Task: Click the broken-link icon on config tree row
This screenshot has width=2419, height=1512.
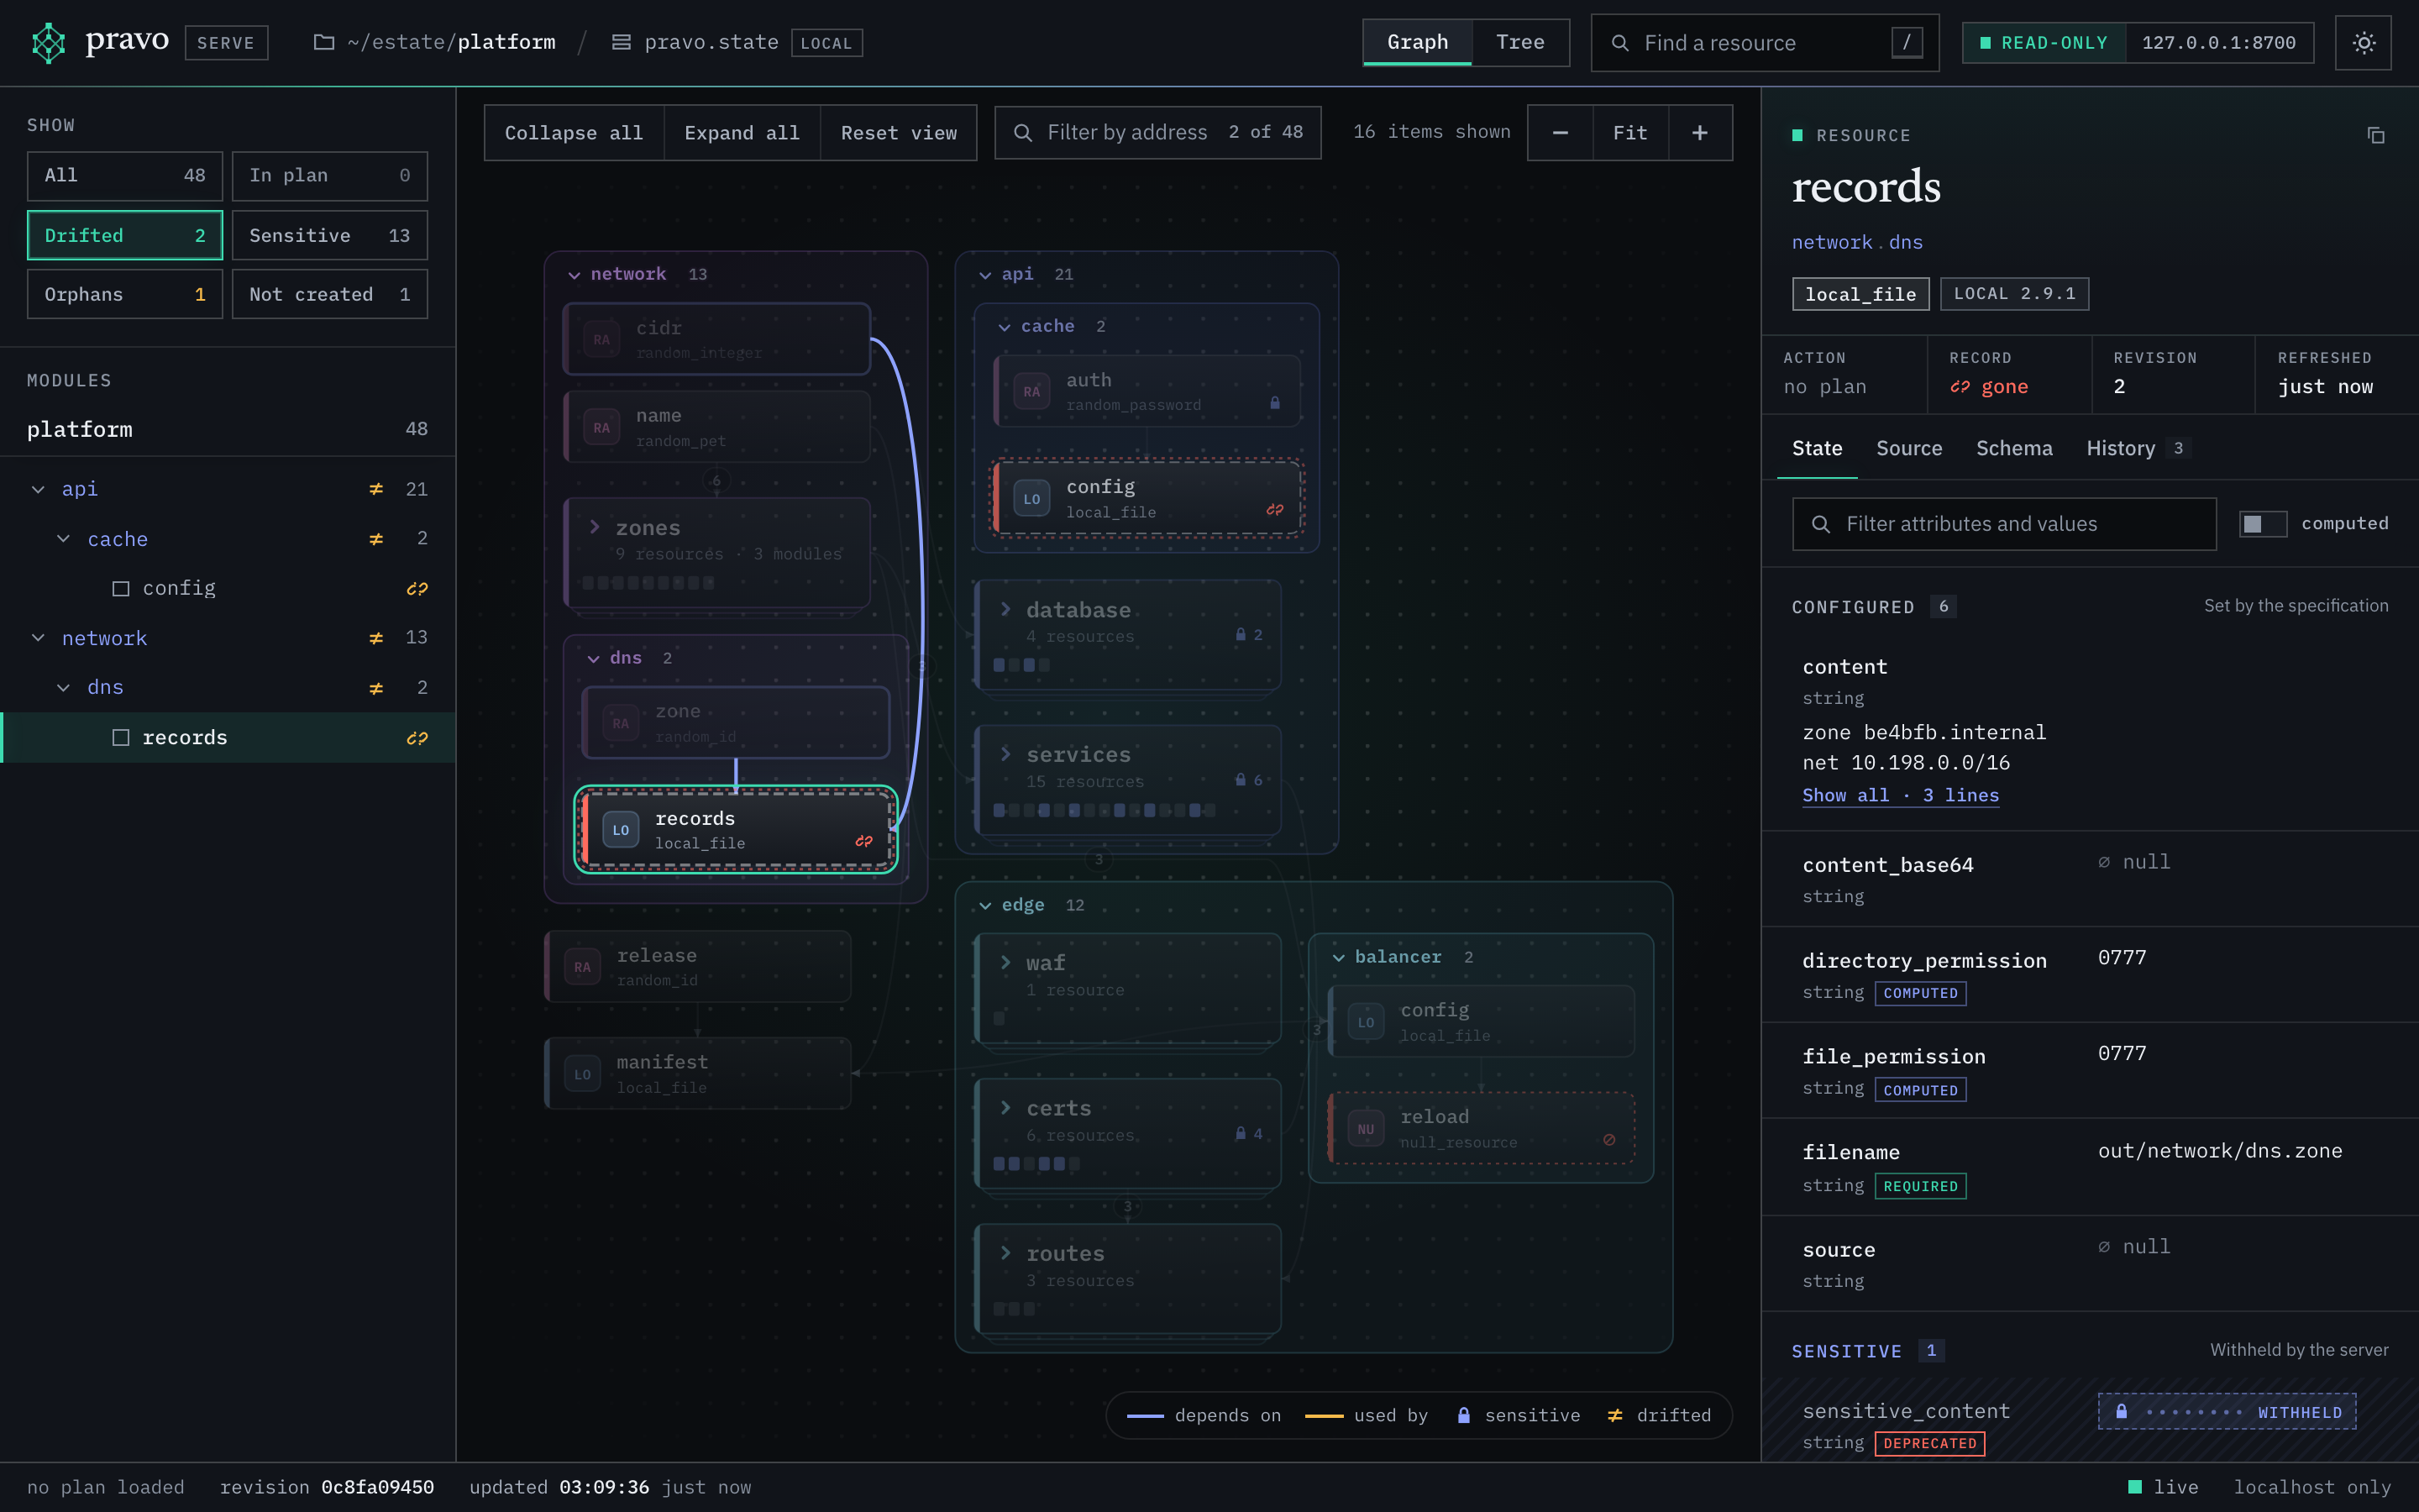Action: point(417,589)
